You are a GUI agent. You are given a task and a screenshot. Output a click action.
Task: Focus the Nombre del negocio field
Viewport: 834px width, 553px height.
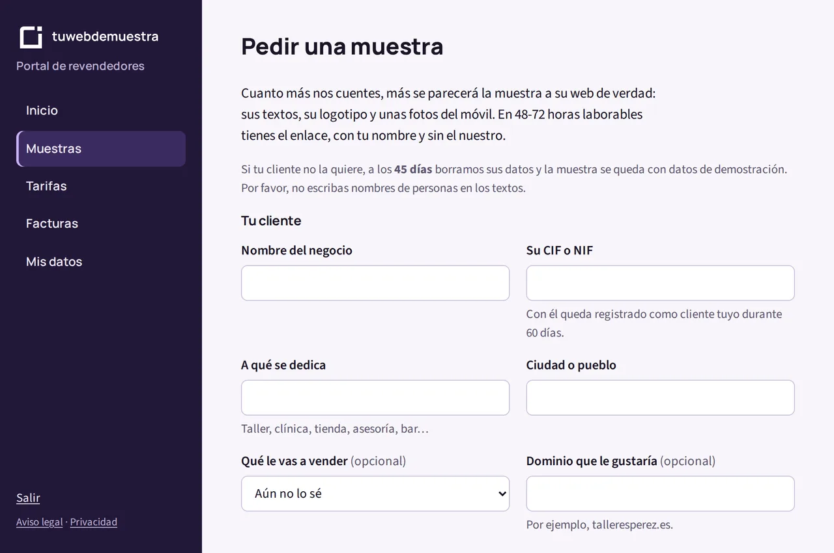(x=375, y=283)
